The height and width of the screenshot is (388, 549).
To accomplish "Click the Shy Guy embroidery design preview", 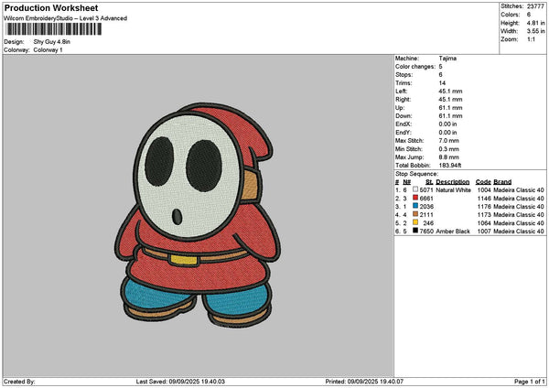I will (199, 215).
